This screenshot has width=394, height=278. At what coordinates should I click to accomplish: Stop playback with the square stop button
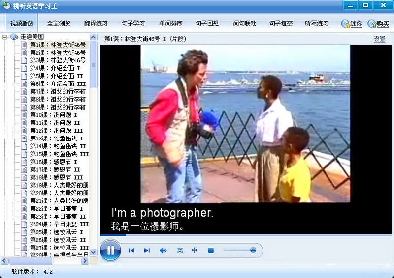coord(211,250)
